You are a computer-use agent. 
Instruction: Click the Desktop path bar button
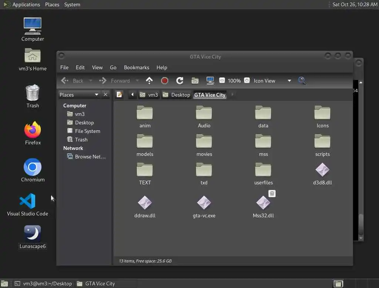coord(177,95)
